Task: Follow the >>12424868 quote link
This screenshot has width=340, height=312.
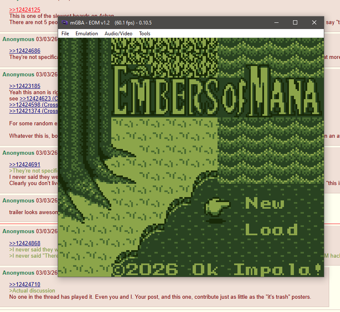Action: pyautogui.click(x=24, y=243)
